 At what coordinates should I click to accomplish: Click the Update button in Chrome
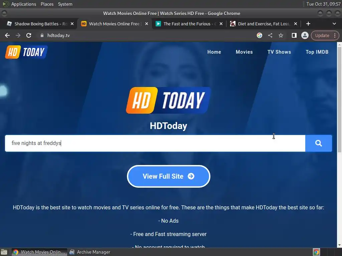pyautogui.click(x=322, y=35)
